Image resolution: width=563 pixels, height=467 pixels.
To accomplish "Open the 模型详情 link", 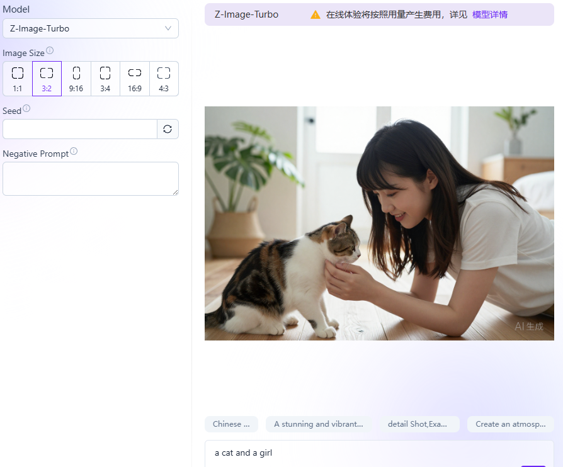I will coord(490,14).
